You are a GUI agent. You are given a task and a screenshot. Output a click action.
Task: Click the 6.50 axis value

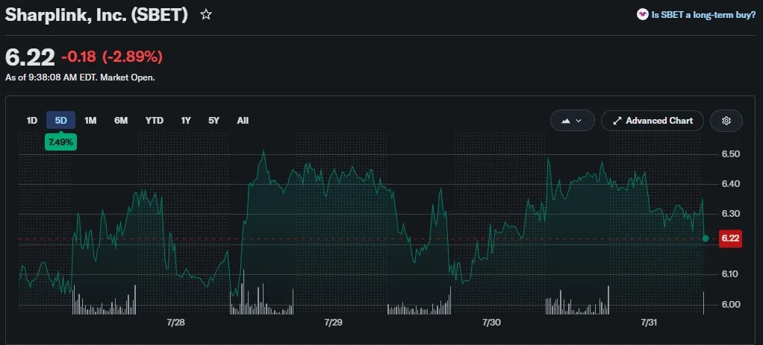tap(730, 154)
